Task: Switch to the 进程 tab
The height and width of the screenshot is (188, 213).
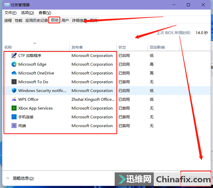Action: click(8, 20)
